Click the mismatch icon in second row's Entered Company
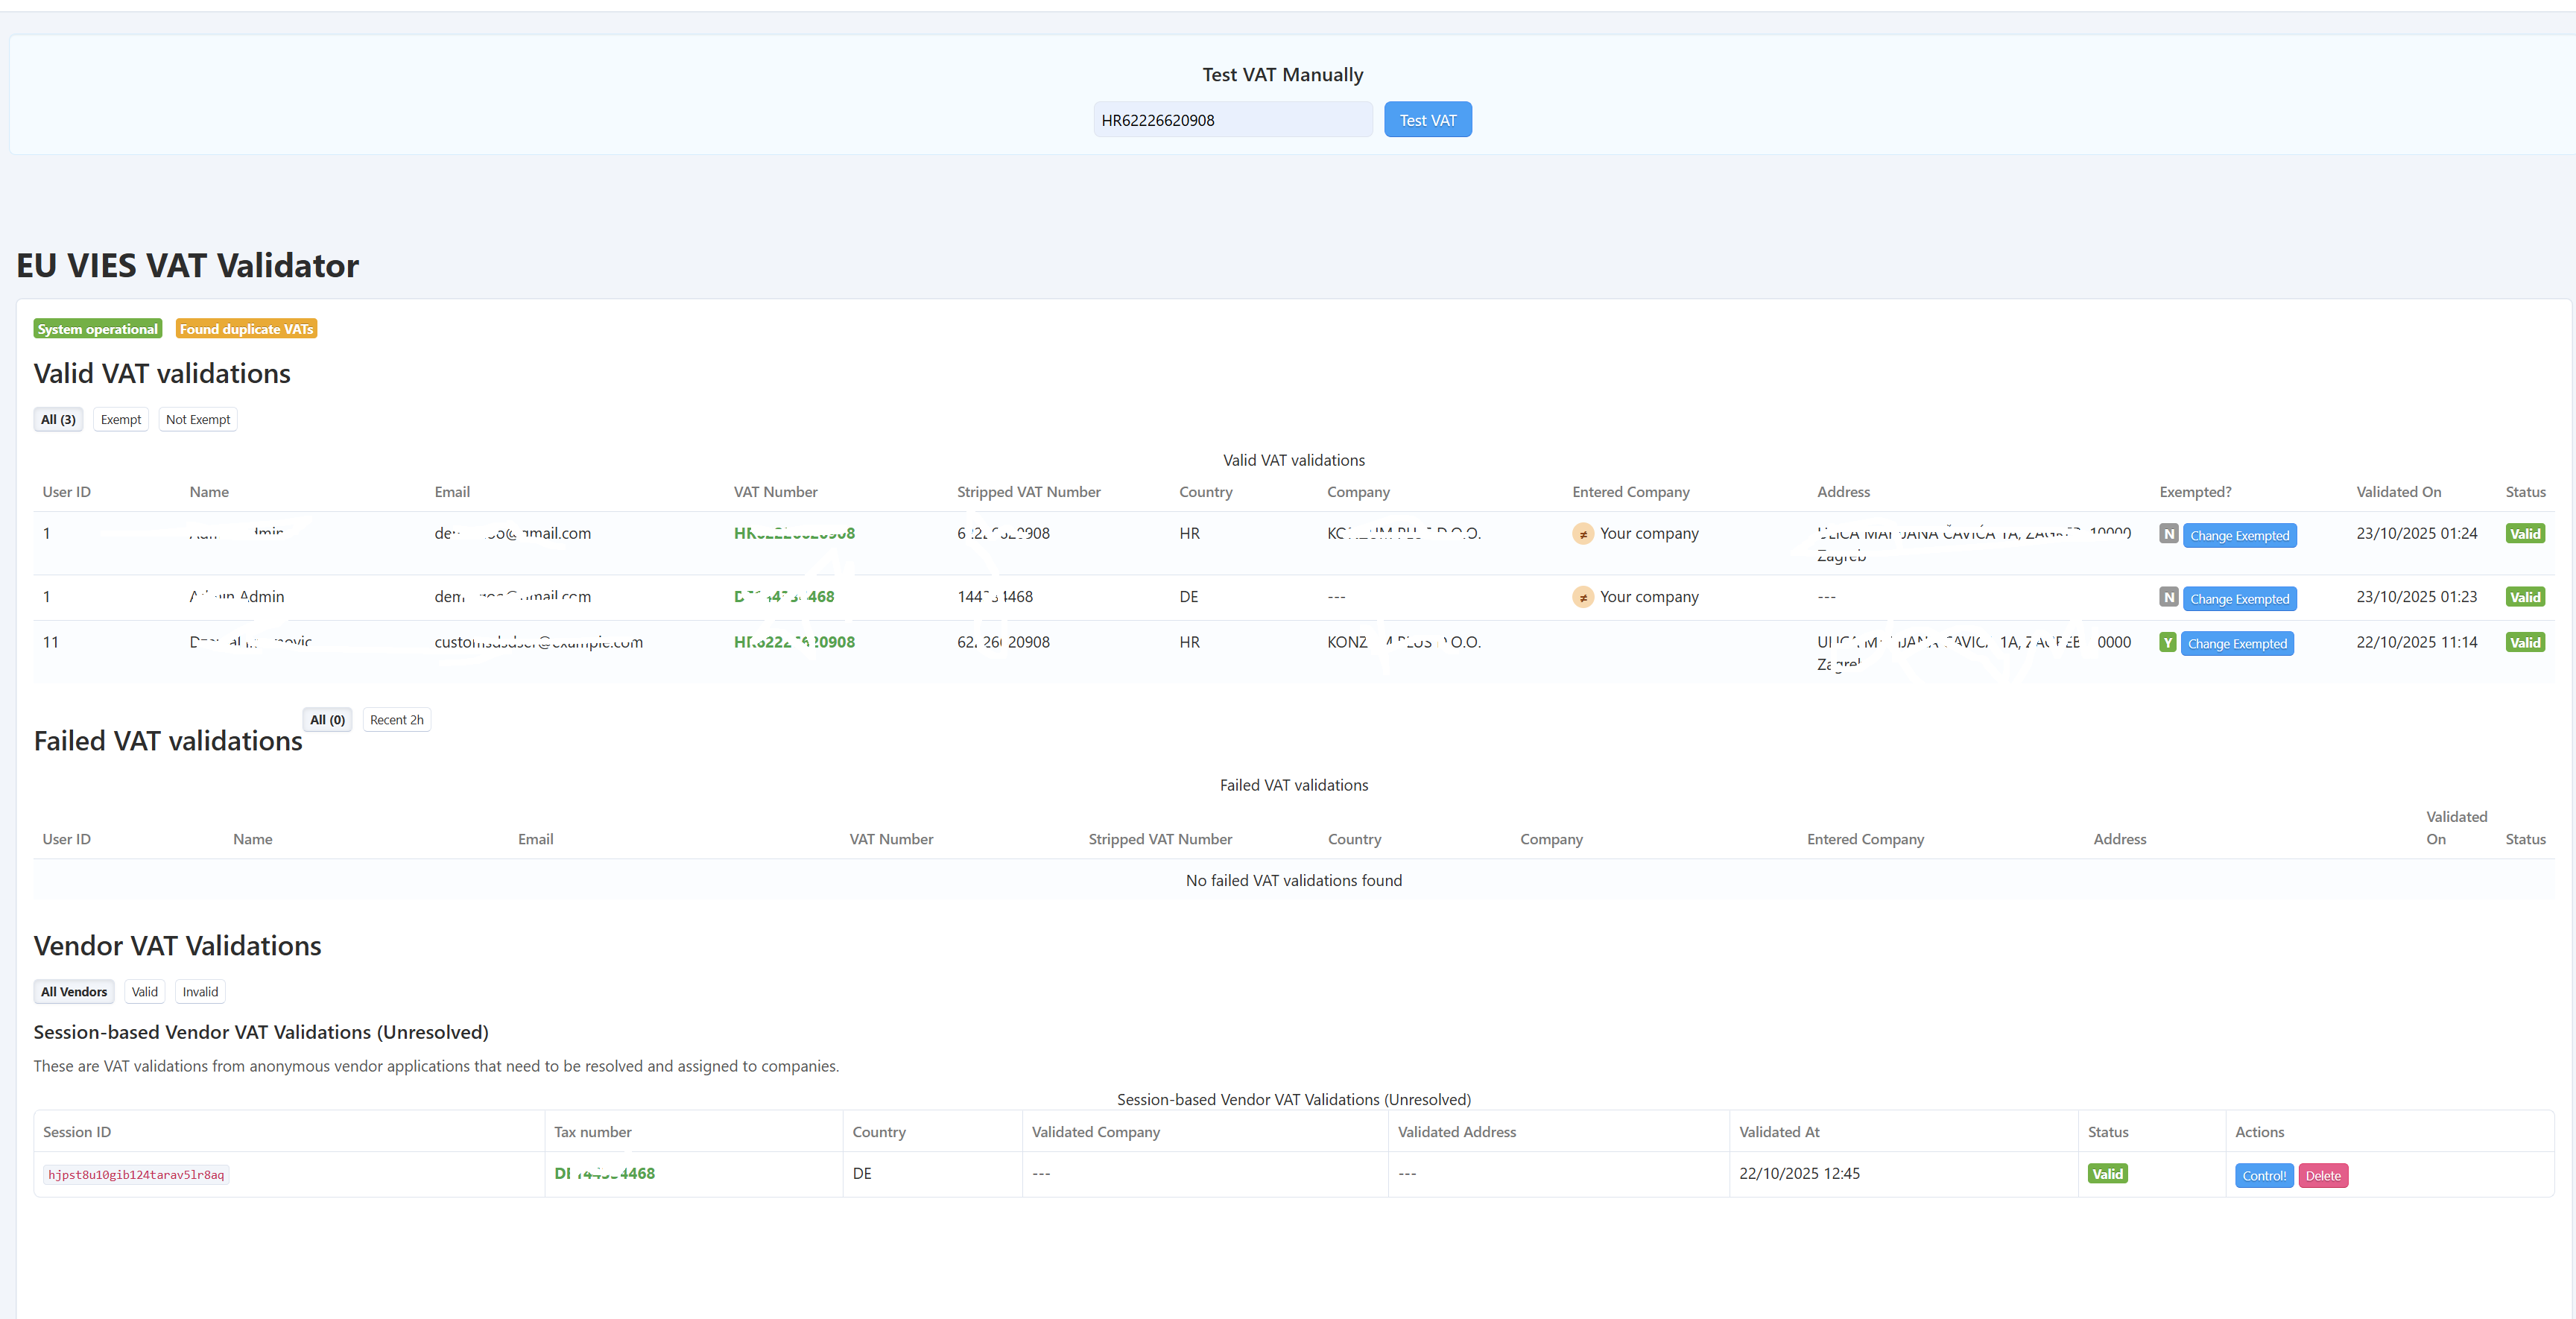This screenshot has height=1319, width=2576. coord(1582,597)
